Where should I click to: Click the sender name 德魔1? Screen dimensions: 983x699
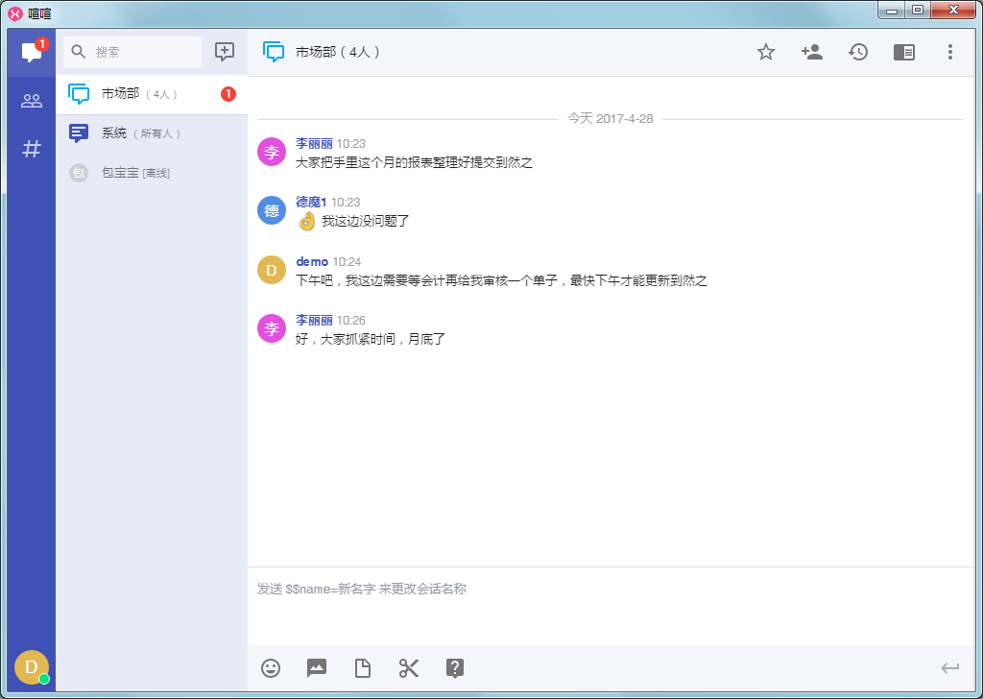coord(311,202)
